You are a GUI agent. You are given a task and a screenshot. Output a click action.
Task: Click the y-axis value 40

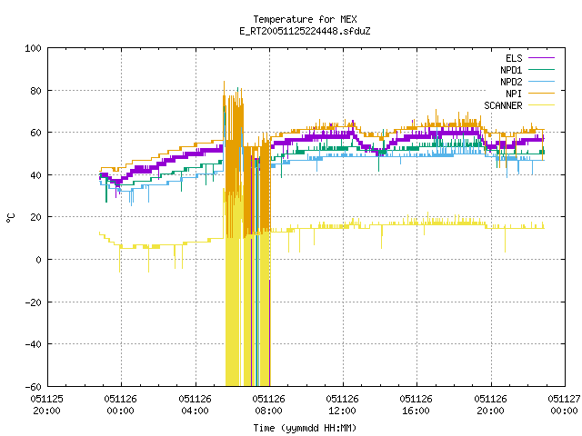coord(35,175)
